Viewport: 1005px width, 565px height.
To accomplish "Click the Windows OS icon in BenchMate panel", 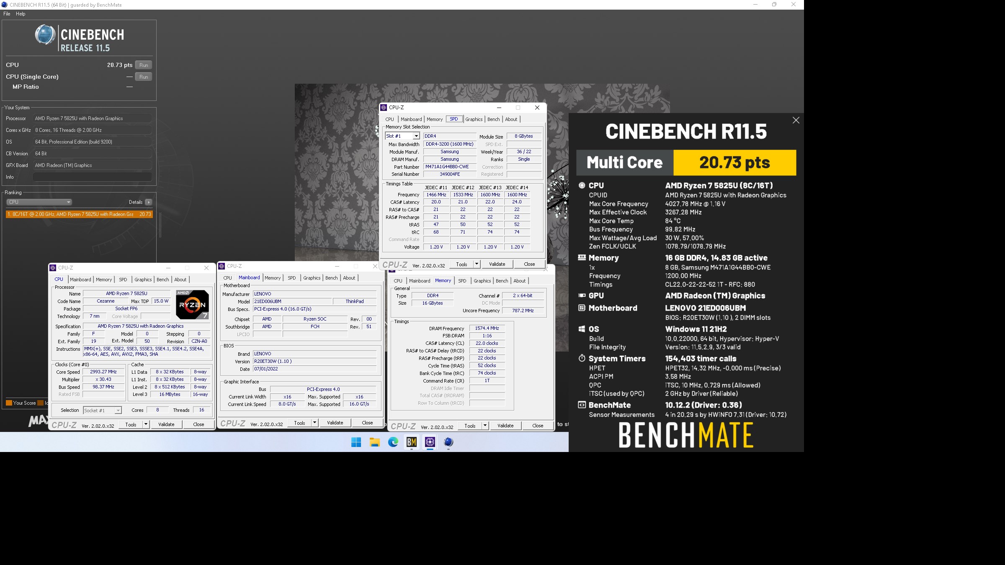I will (x=582, y=329).
